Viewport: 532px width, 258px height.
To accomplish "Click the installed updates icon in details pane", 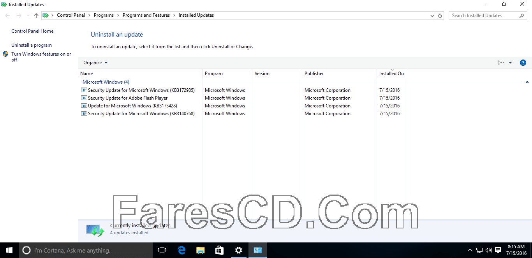I will tap(95, 230).
